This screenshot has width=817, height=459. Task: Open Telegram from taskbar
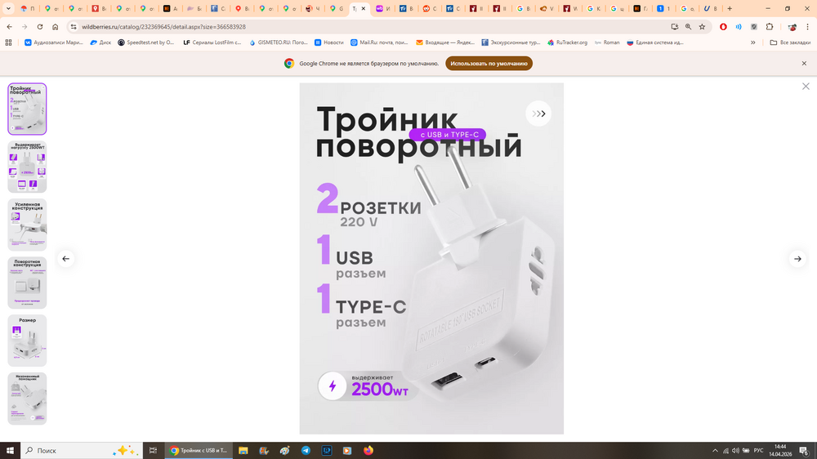[306, 451]
